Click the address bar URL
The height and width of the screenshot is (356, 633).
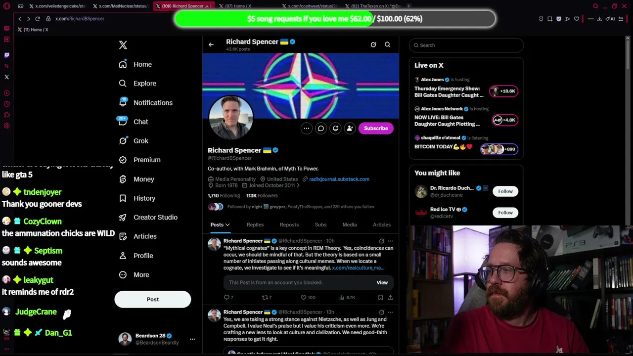(x=80, y=19)
